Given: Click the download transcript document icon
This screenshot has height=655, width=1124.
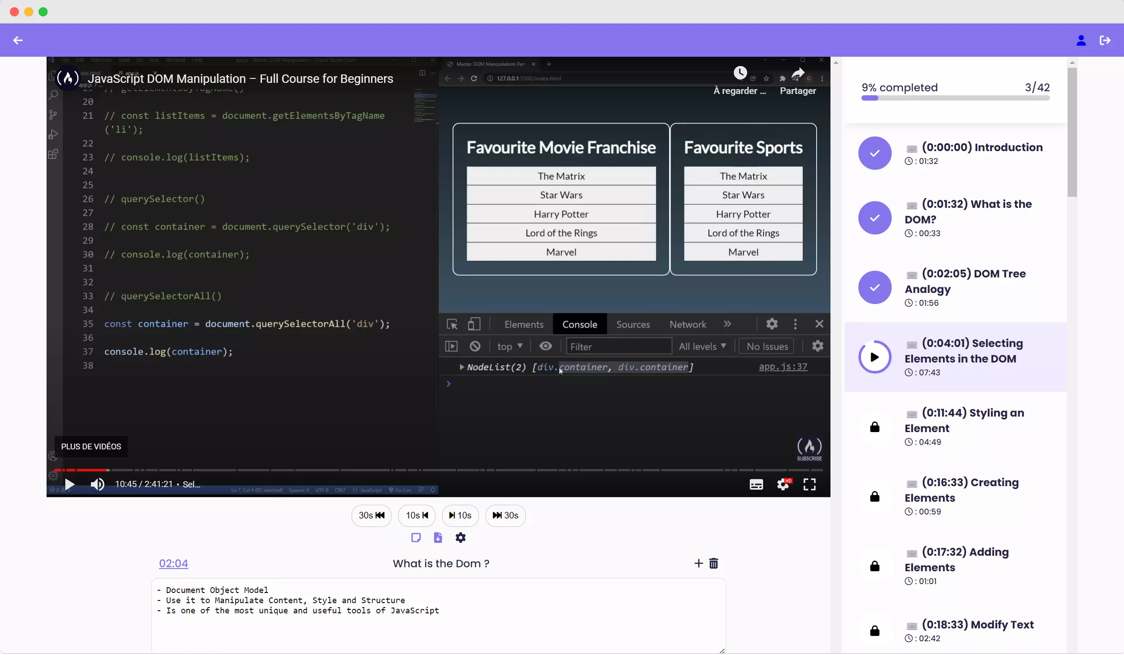Looking at the screenshot, I should [438, 538].
